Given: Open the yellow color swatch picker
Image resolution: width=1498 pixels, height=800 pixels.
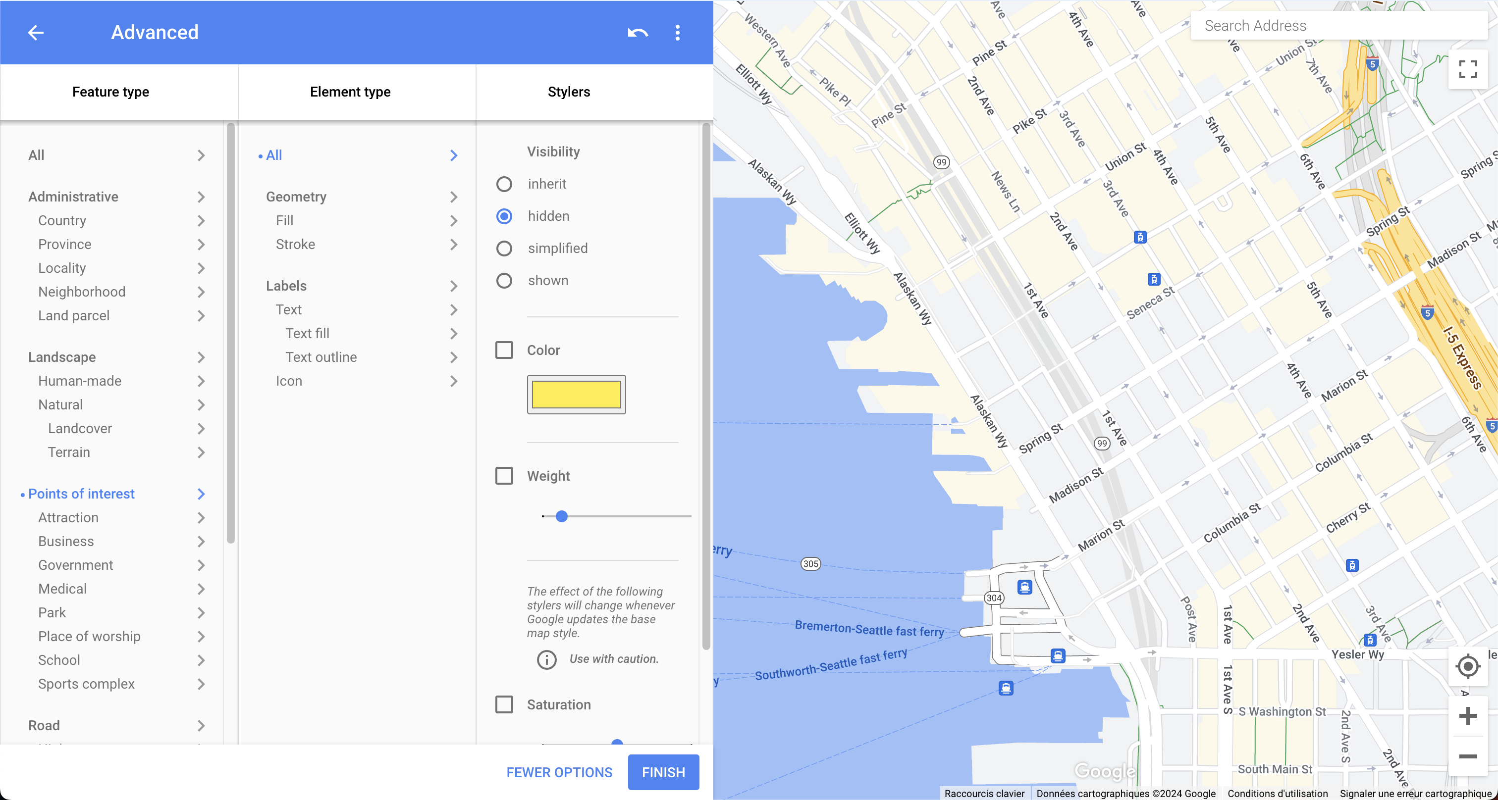Looking at the screenshot, I should (x=576, y=395).
